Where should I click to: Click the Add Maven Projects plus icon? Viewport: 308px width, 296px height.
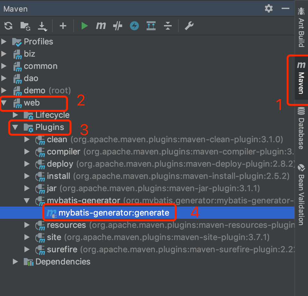63,26
